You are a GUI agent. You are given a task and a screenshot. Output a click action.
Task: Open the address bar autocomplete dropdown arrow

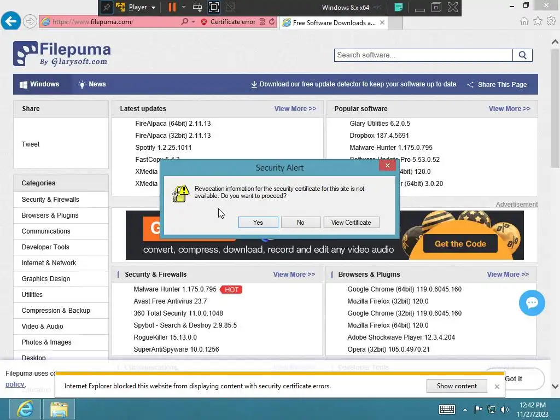(x=193, y=22)
